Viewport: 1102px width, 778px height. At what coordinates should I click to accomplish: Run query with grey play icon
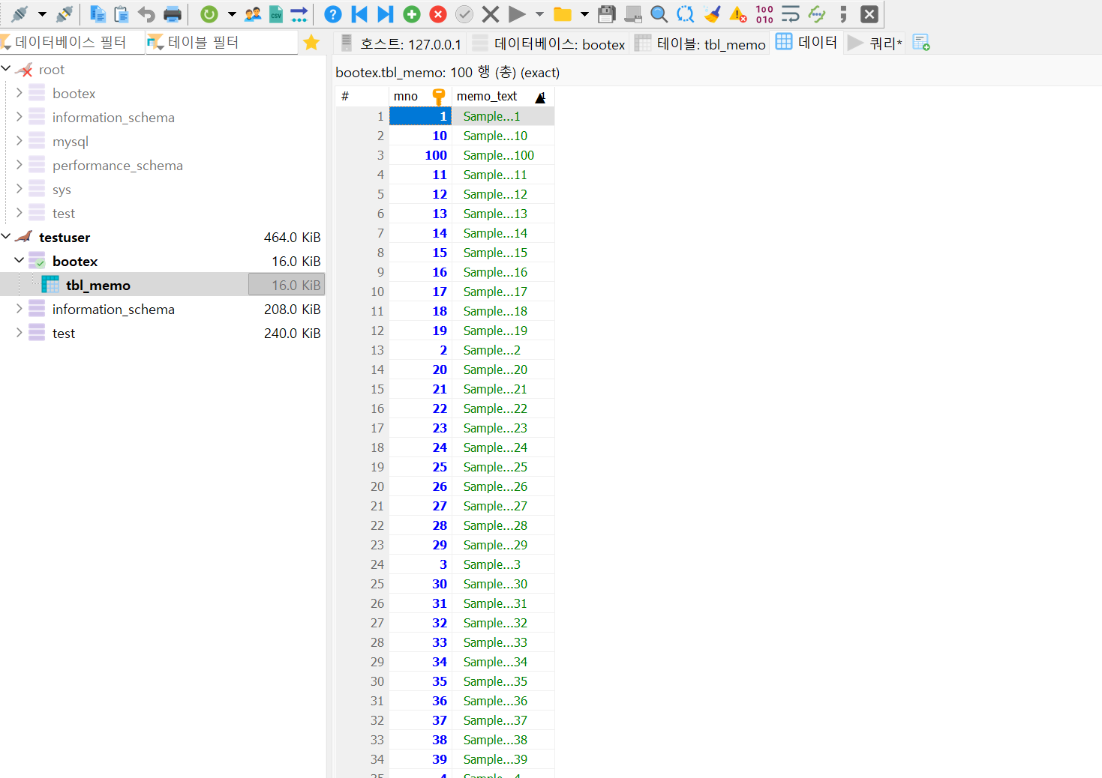click(x=517, y=13)
